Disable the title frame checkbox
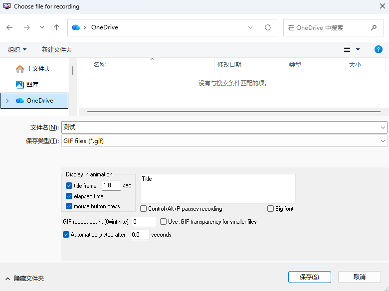 [x=69, y=186]
